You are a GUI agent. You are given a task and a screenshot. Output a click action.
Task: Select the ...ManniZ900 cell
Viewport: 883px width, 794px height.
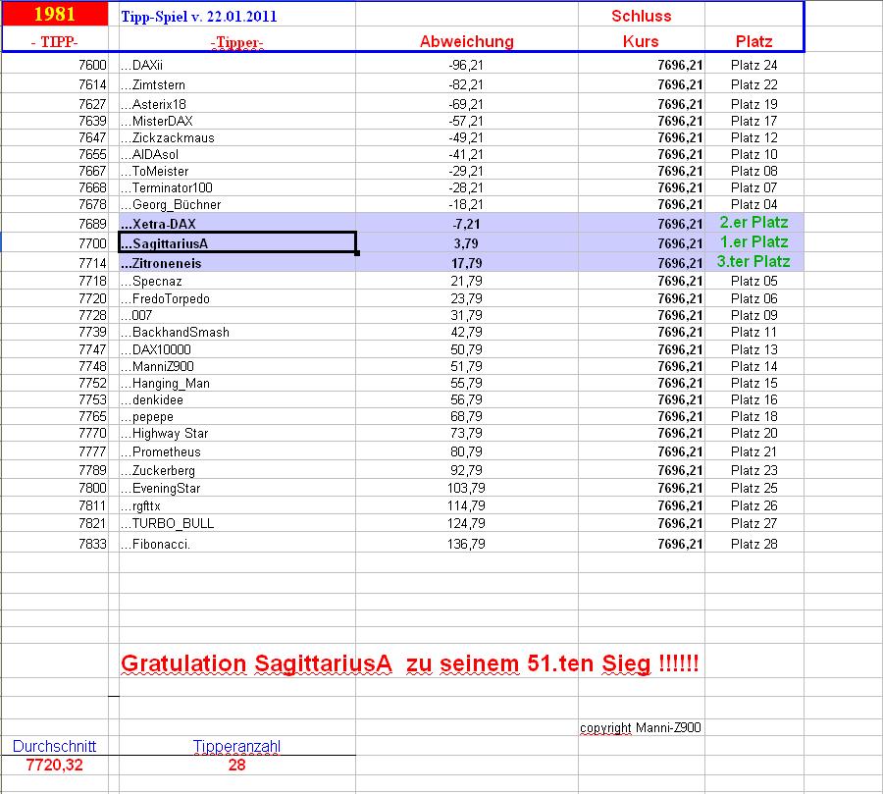coord(237,366)
